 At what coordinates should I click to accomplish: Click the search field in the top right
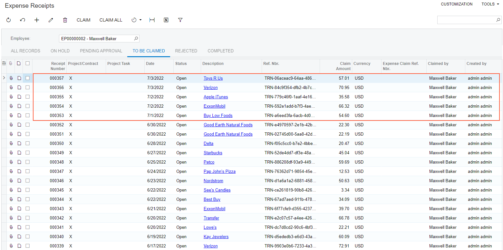point(466,20)
